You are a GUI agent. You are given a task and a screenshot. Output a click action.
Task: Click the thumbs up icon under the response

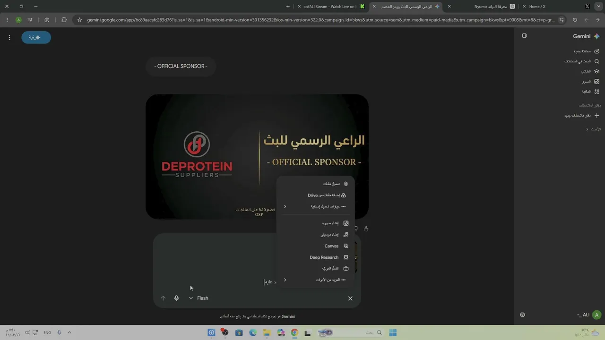(366, 229)
